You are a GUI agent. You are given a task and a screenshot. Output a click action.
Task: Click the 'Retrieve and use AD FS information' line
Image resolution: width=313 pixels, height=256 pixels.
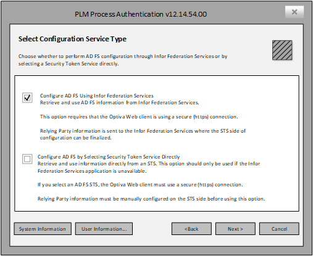point(120,102)
